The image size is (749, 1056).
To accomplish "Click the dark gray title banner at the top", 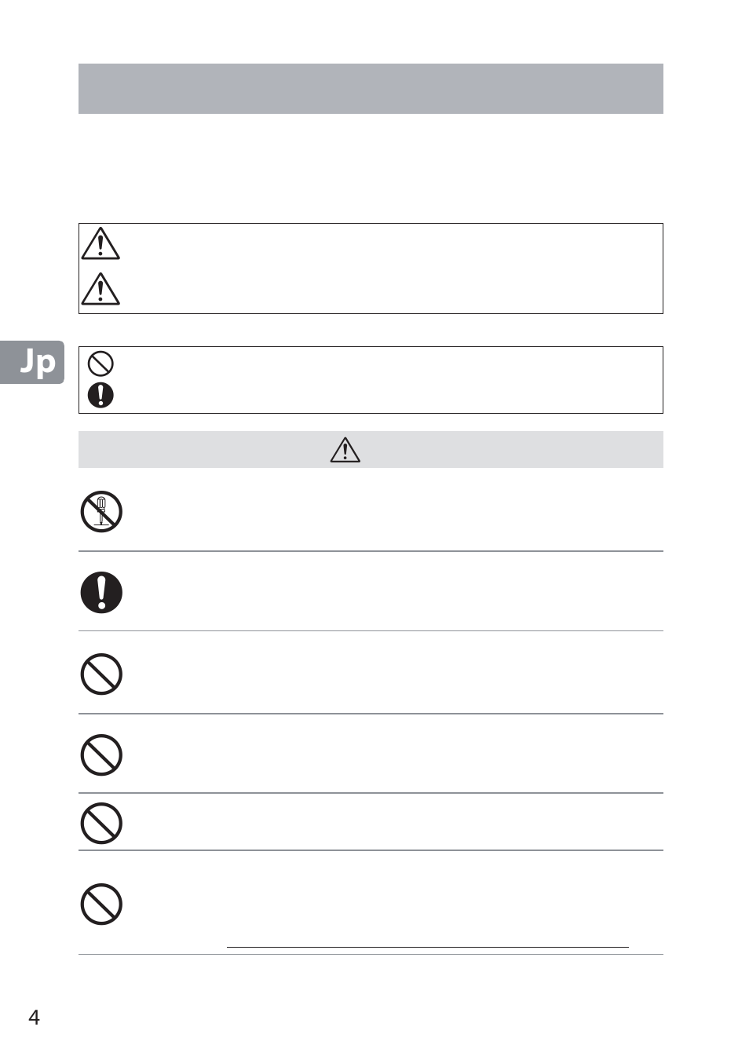I will (371, 89).
